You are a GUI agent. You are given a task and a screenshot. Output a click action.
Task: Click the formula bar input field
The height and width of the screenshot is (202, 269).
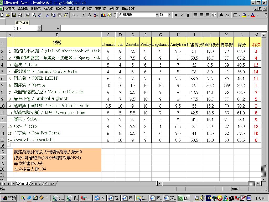[x=158, y=28]
